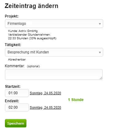Open the start date link Sonntag, 24.05.2020
Viewport: 133px width, 132px height.
(45, 93)
